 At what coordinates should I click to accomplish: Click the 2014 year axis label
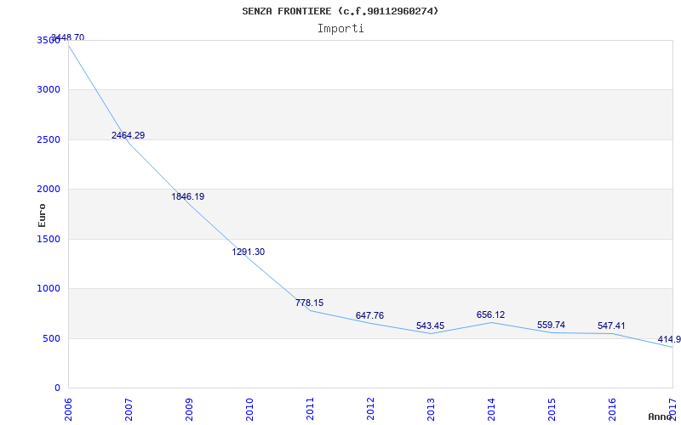(491, 408)
